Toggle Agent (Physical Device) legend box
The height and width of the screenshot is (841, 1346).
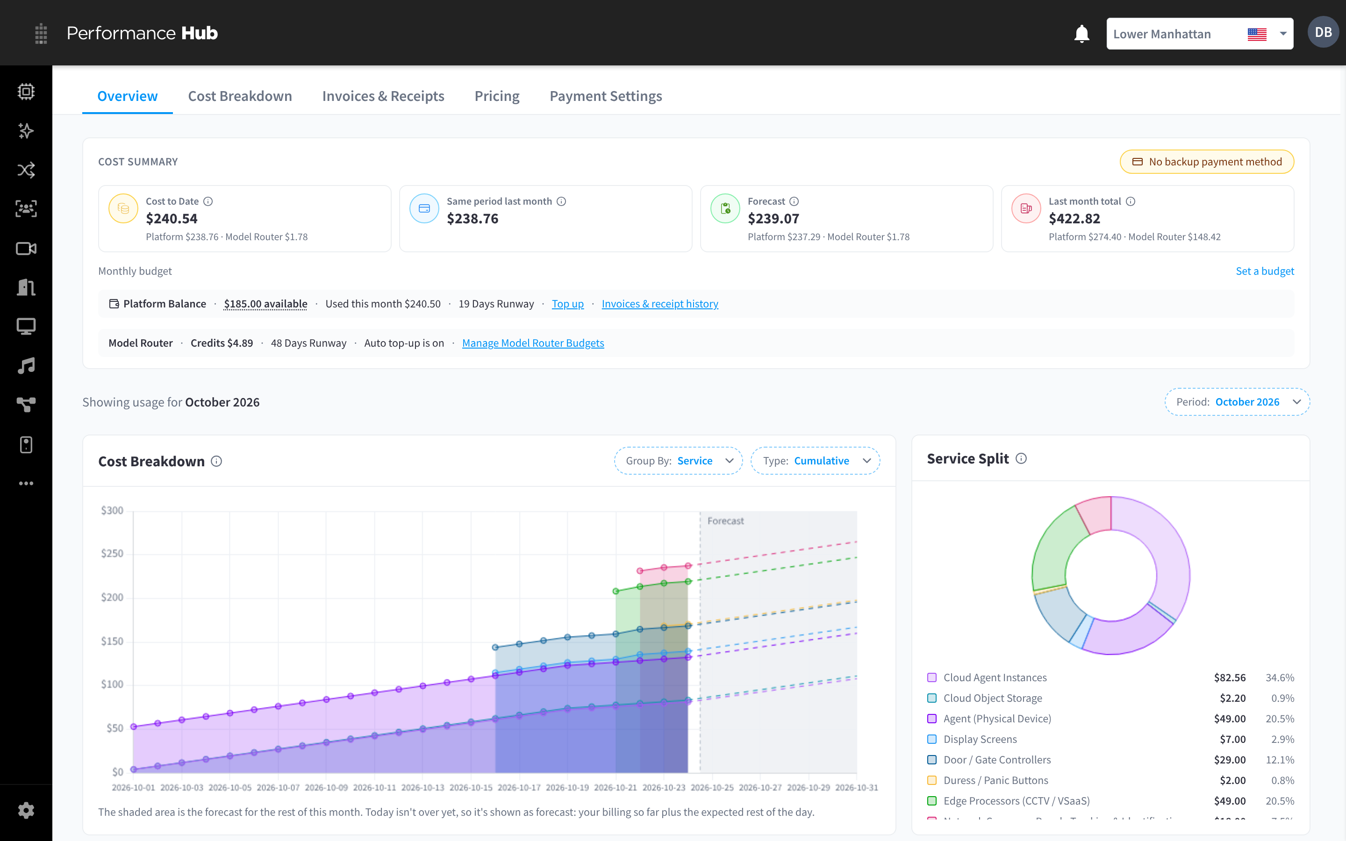coord(932,719)
